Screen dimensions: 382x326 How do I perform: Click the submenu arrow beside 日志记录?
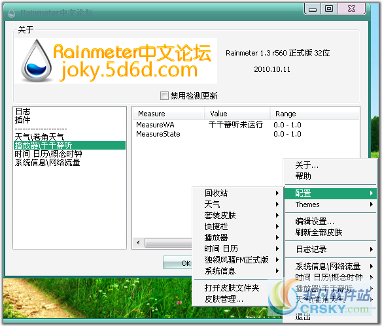(x=372, y=250)
